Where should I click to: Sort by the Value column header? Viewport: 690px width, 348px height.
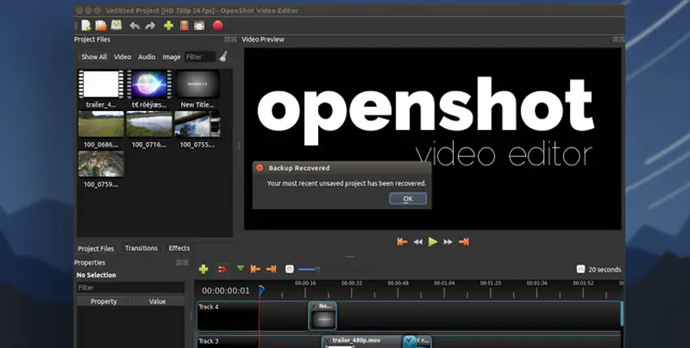[x=157, y=302]
